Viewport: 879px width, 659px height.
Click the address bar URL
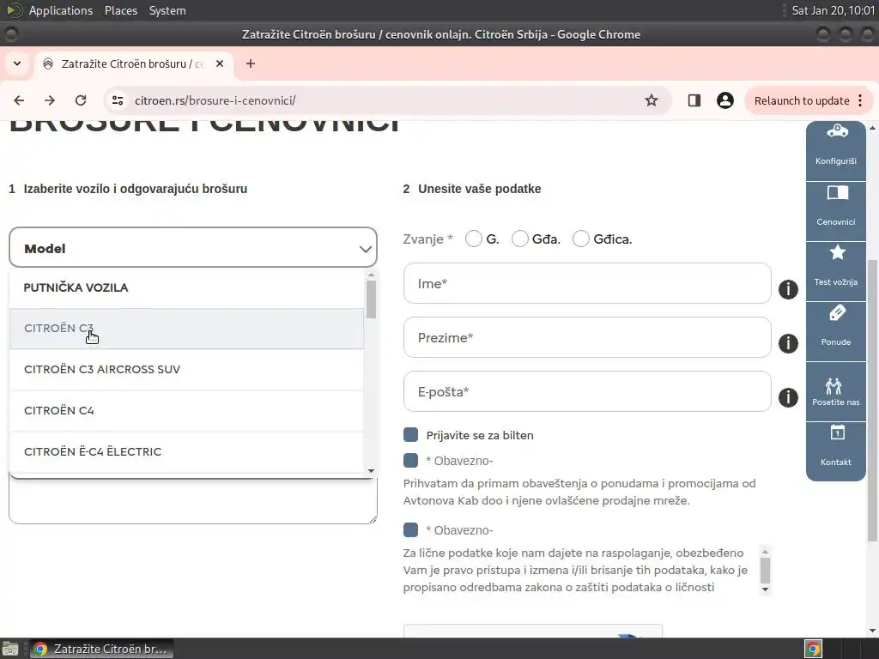pyautogui.click(x=215, y=101)
